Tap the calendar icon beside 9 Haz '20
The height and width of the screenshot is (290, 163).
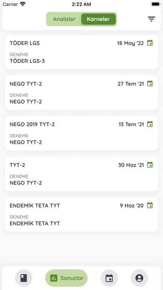pyautogui.click(x=150, y=205)
